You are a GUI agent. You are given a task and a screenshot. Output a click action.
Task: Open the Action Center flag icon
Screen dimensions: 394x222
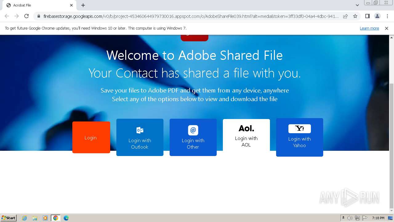365,218
